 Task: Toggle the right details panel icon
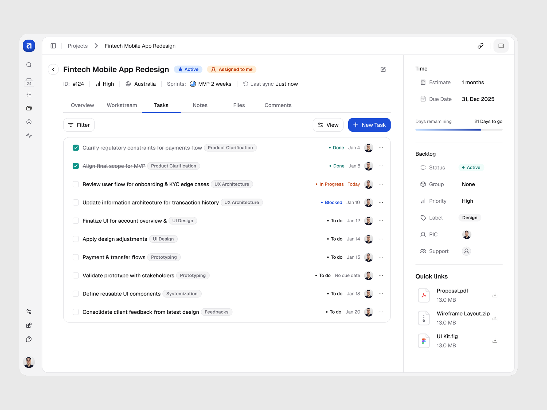501,46
